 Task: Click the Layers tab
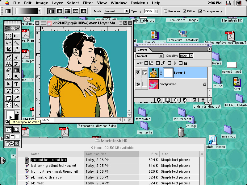[142, 50]
